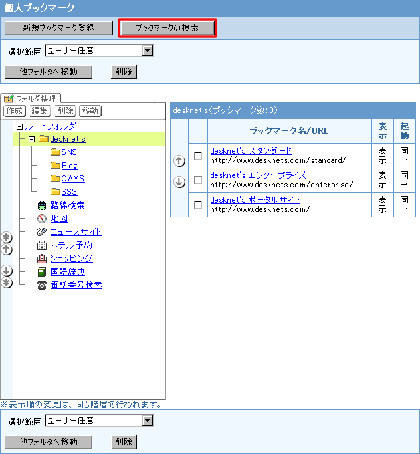Check the desknet's スタンダード checkbox

pyautogui.click(x=198, y=156)
